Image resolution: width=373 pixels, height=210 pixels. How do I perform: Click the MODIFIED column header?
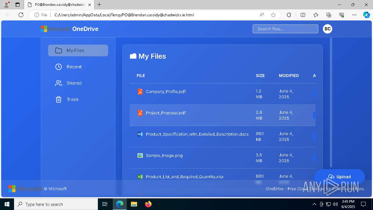click(x=289, y=76)
